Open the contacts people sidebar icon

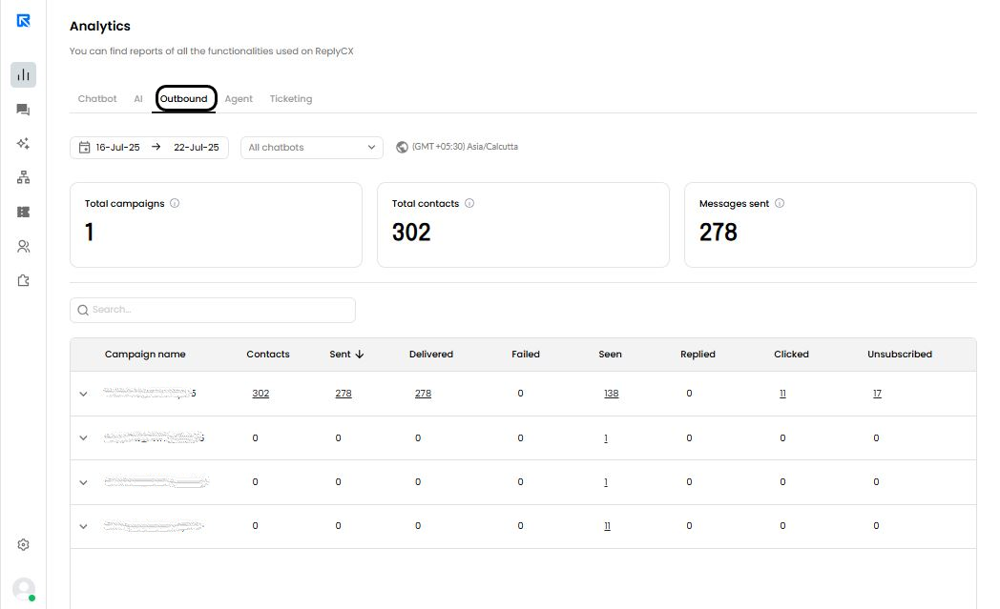pos(23,246)
